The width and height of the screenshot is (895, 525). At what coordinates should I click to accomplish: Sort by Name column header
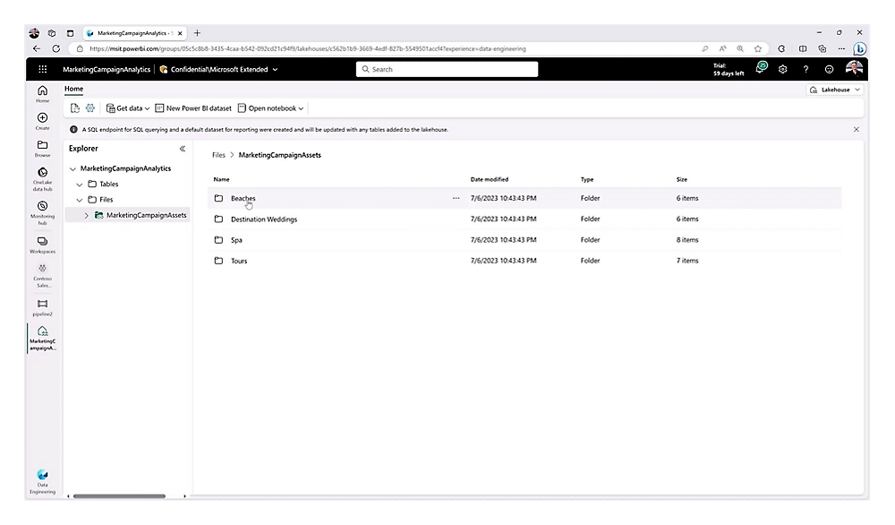pos(221,179)
